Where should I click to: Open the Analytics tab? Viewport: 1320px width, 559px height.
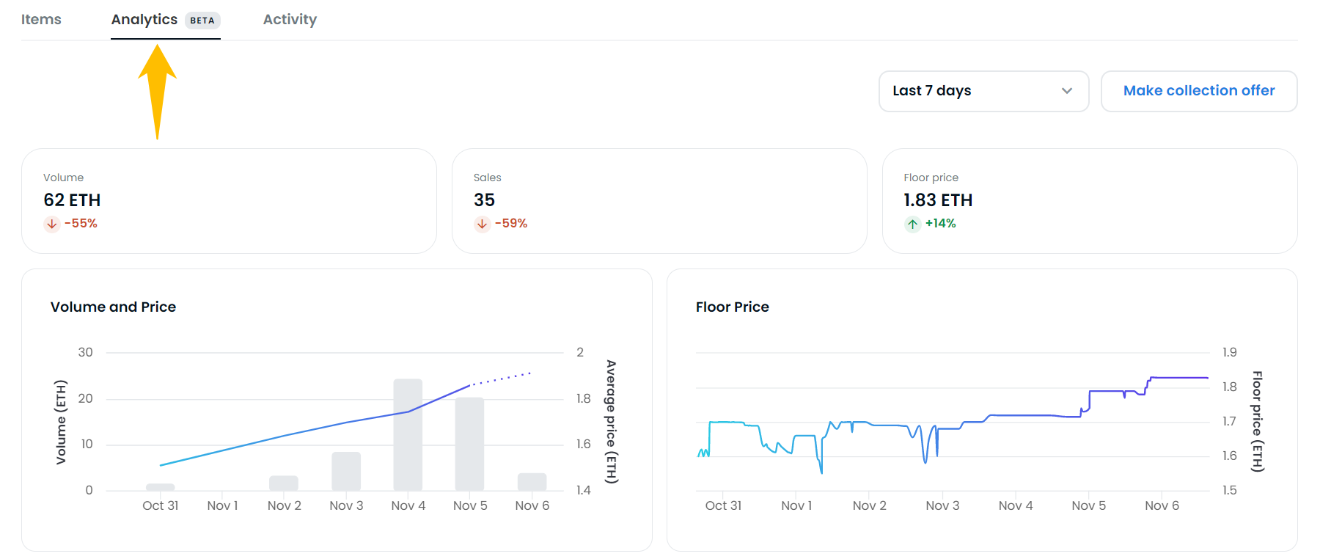point(165,20)
